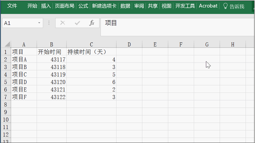Image resolution: width=255 pixels, height=143 pixels.
Task: Click cell with value 43118
Action: tap(51, 67)
